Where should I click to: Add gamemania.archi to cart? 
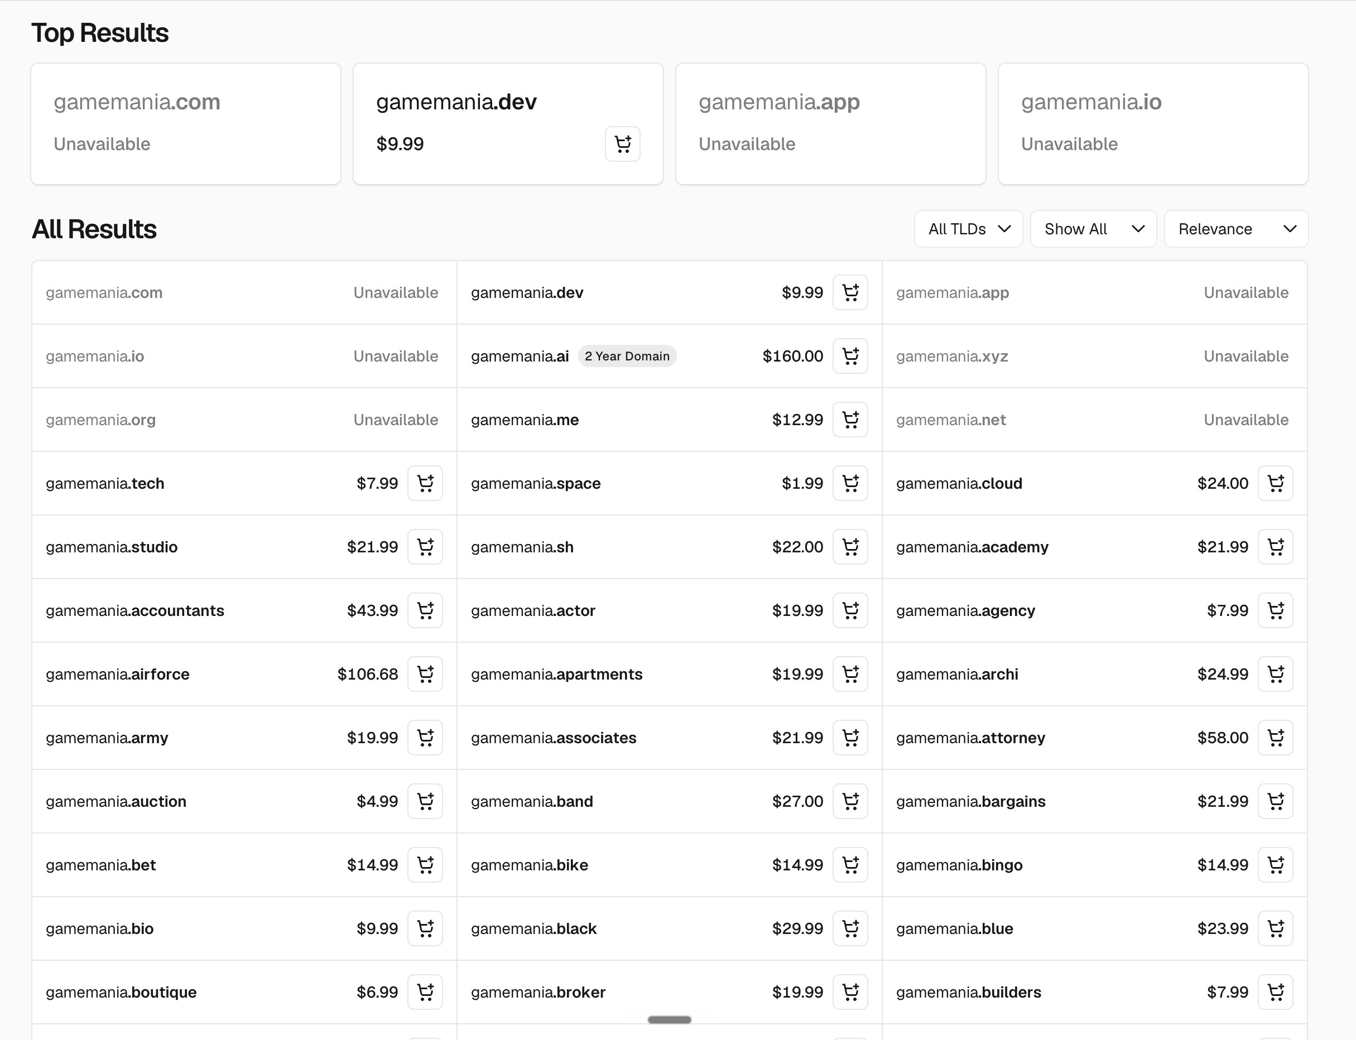pyautogui.click(x=1276, y=674)
